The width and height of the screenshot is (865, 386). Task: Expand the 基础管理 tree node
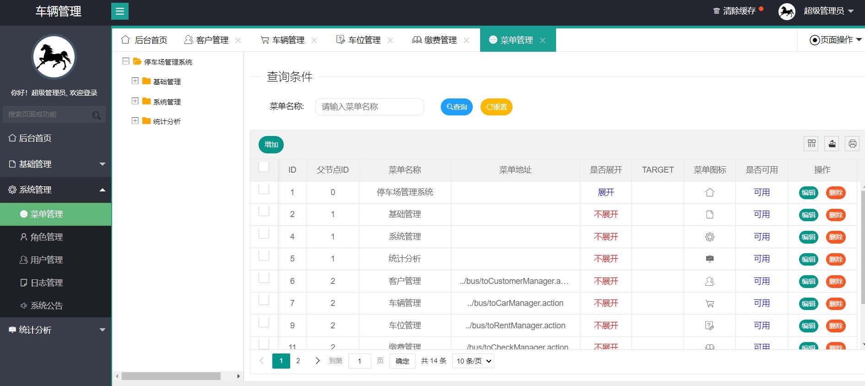[x=135, y=81]
